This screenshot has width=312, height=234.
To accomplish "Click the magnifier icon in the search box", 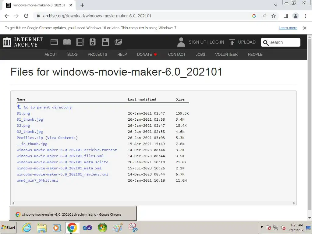I will coord(266,43).
